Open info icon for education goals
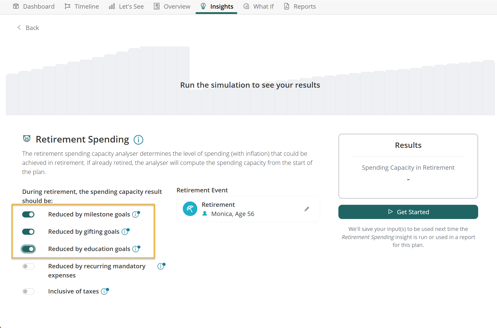 click(x=136, y=249)
